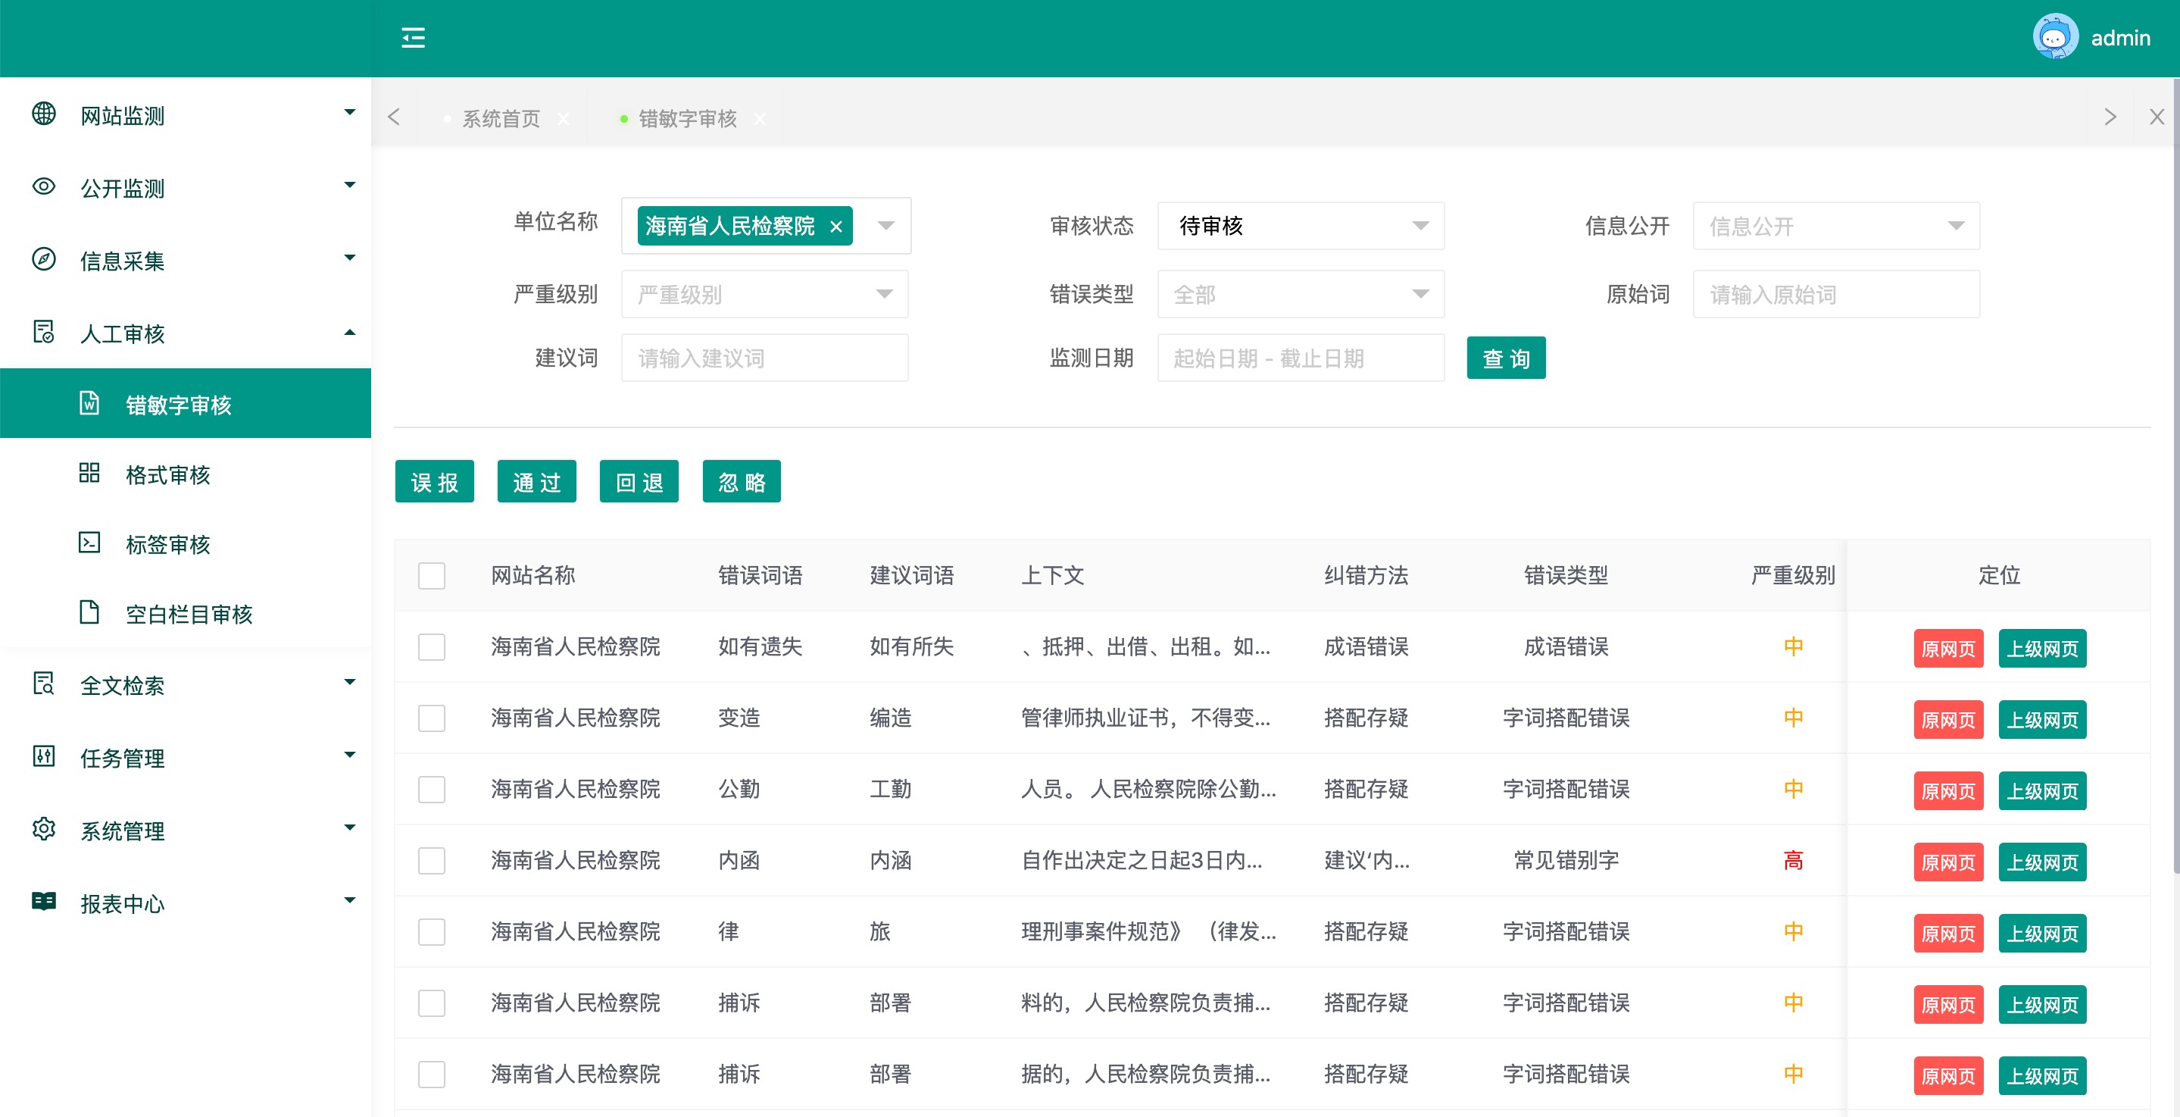The height and width of the screenshot is (1117, 2180).
Task: Close the 错敏字审核 tab
Action: [760, 120]
